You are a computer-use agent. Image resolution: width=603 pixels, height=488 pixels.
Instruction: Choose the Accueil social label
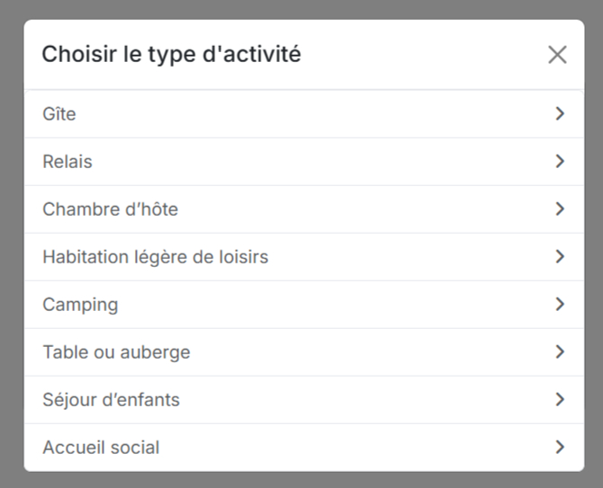[x=101, y=447]
